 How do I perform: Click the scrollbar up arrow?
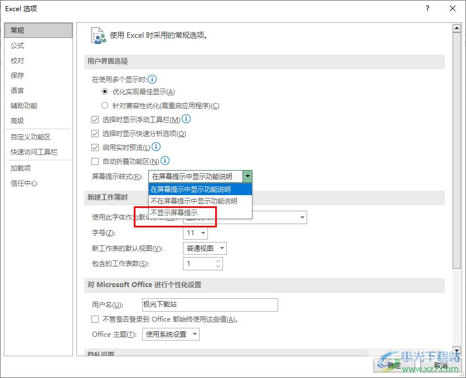tap(457, 28)
